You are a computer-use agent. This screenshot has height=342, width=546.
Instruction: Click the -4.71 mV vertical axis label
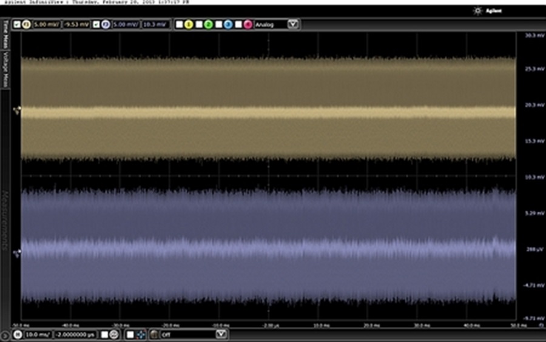pyautogui.click(x=534, y=285)
